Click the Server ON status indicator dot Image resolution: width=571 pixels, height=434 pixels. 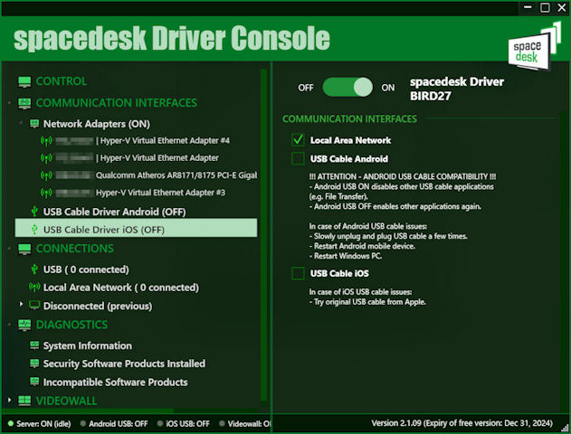(x=11, y=423)
